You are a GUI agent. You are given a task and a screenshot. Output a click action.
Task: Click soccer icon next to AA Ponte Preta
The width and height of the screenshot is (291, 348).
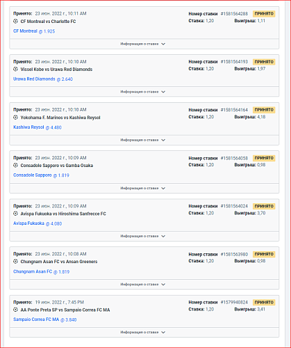[x=15, y=310]
